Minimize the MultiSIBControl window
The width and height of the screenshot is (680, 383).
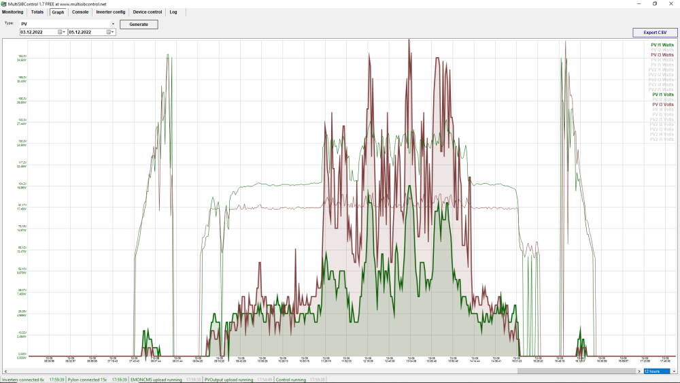click(639, 4)
